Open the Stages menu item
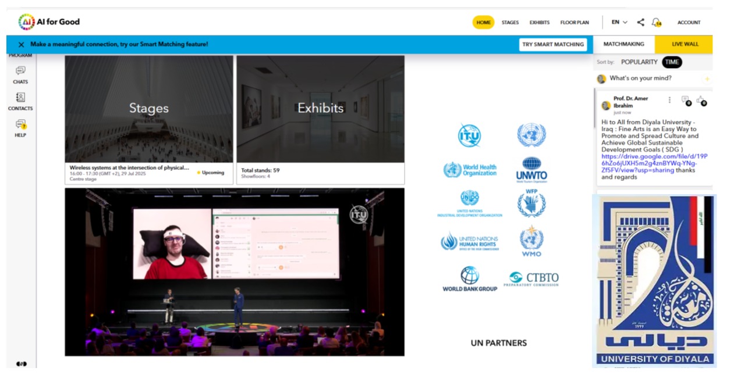 (510, 23)
